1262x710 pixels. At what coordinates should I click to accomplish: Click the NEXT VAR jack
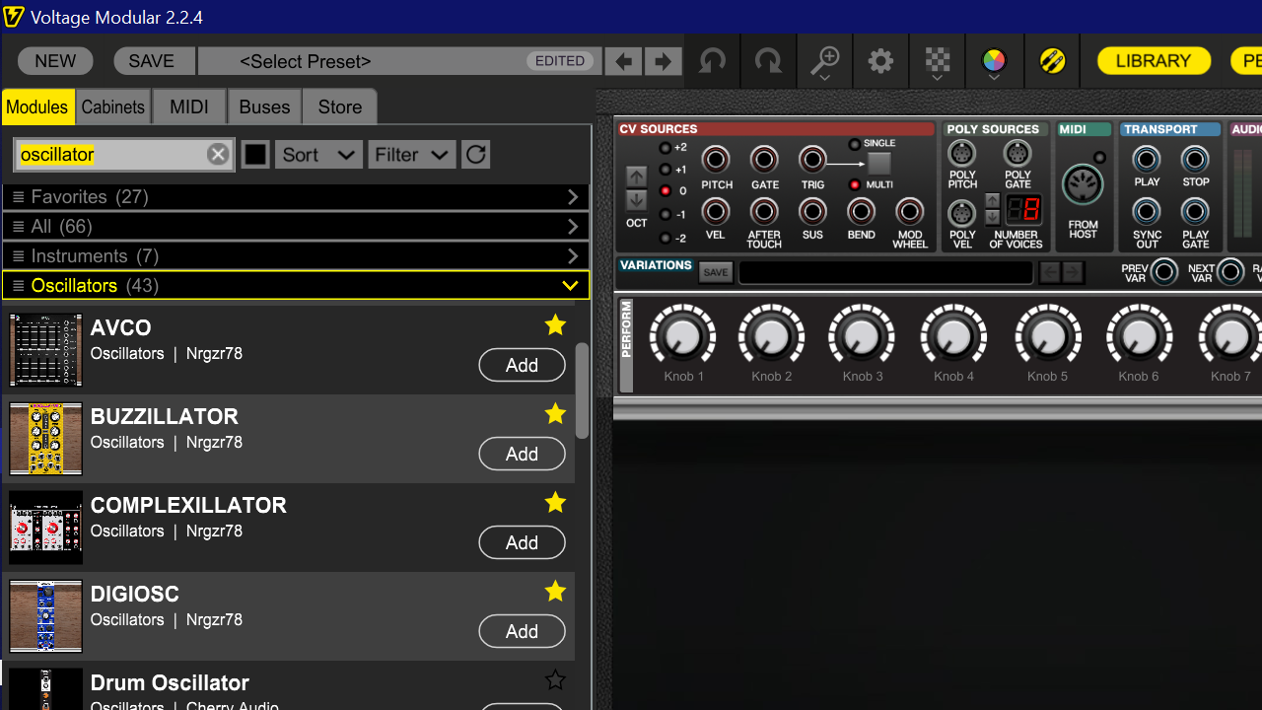pos(1230,272)
